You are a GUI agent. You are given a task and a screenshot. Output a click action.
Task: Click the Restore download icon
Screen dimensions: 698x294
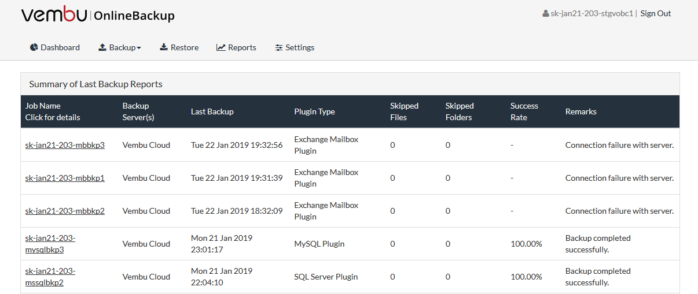click(164, 47)
